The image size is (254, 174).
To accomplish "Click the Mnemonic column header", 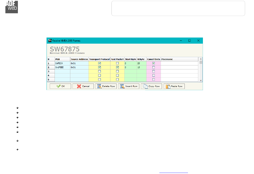I will click(x=179, y=59).
